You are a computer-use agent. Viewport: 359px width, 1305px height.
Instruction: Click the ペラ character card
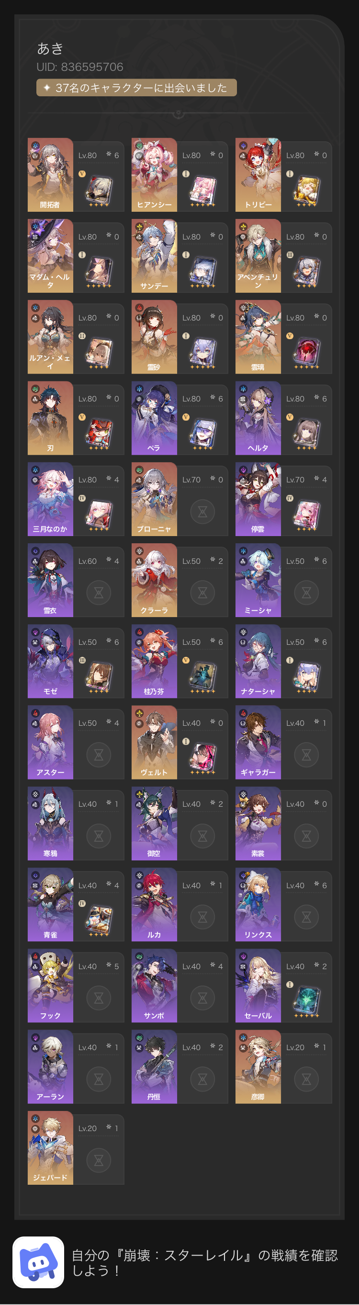180,418
